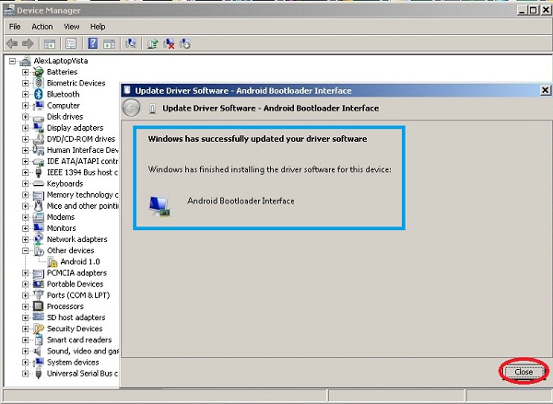Click the Uninstall device icon with red X
This screenshot has width=553, height=404.
point(169,43)
